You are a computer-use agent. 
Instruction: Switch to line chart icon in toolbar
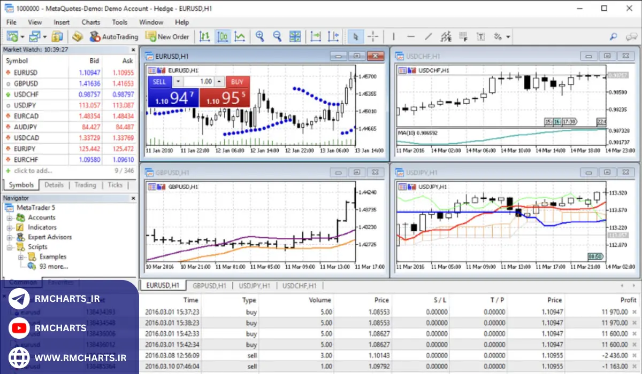(240, 37)
